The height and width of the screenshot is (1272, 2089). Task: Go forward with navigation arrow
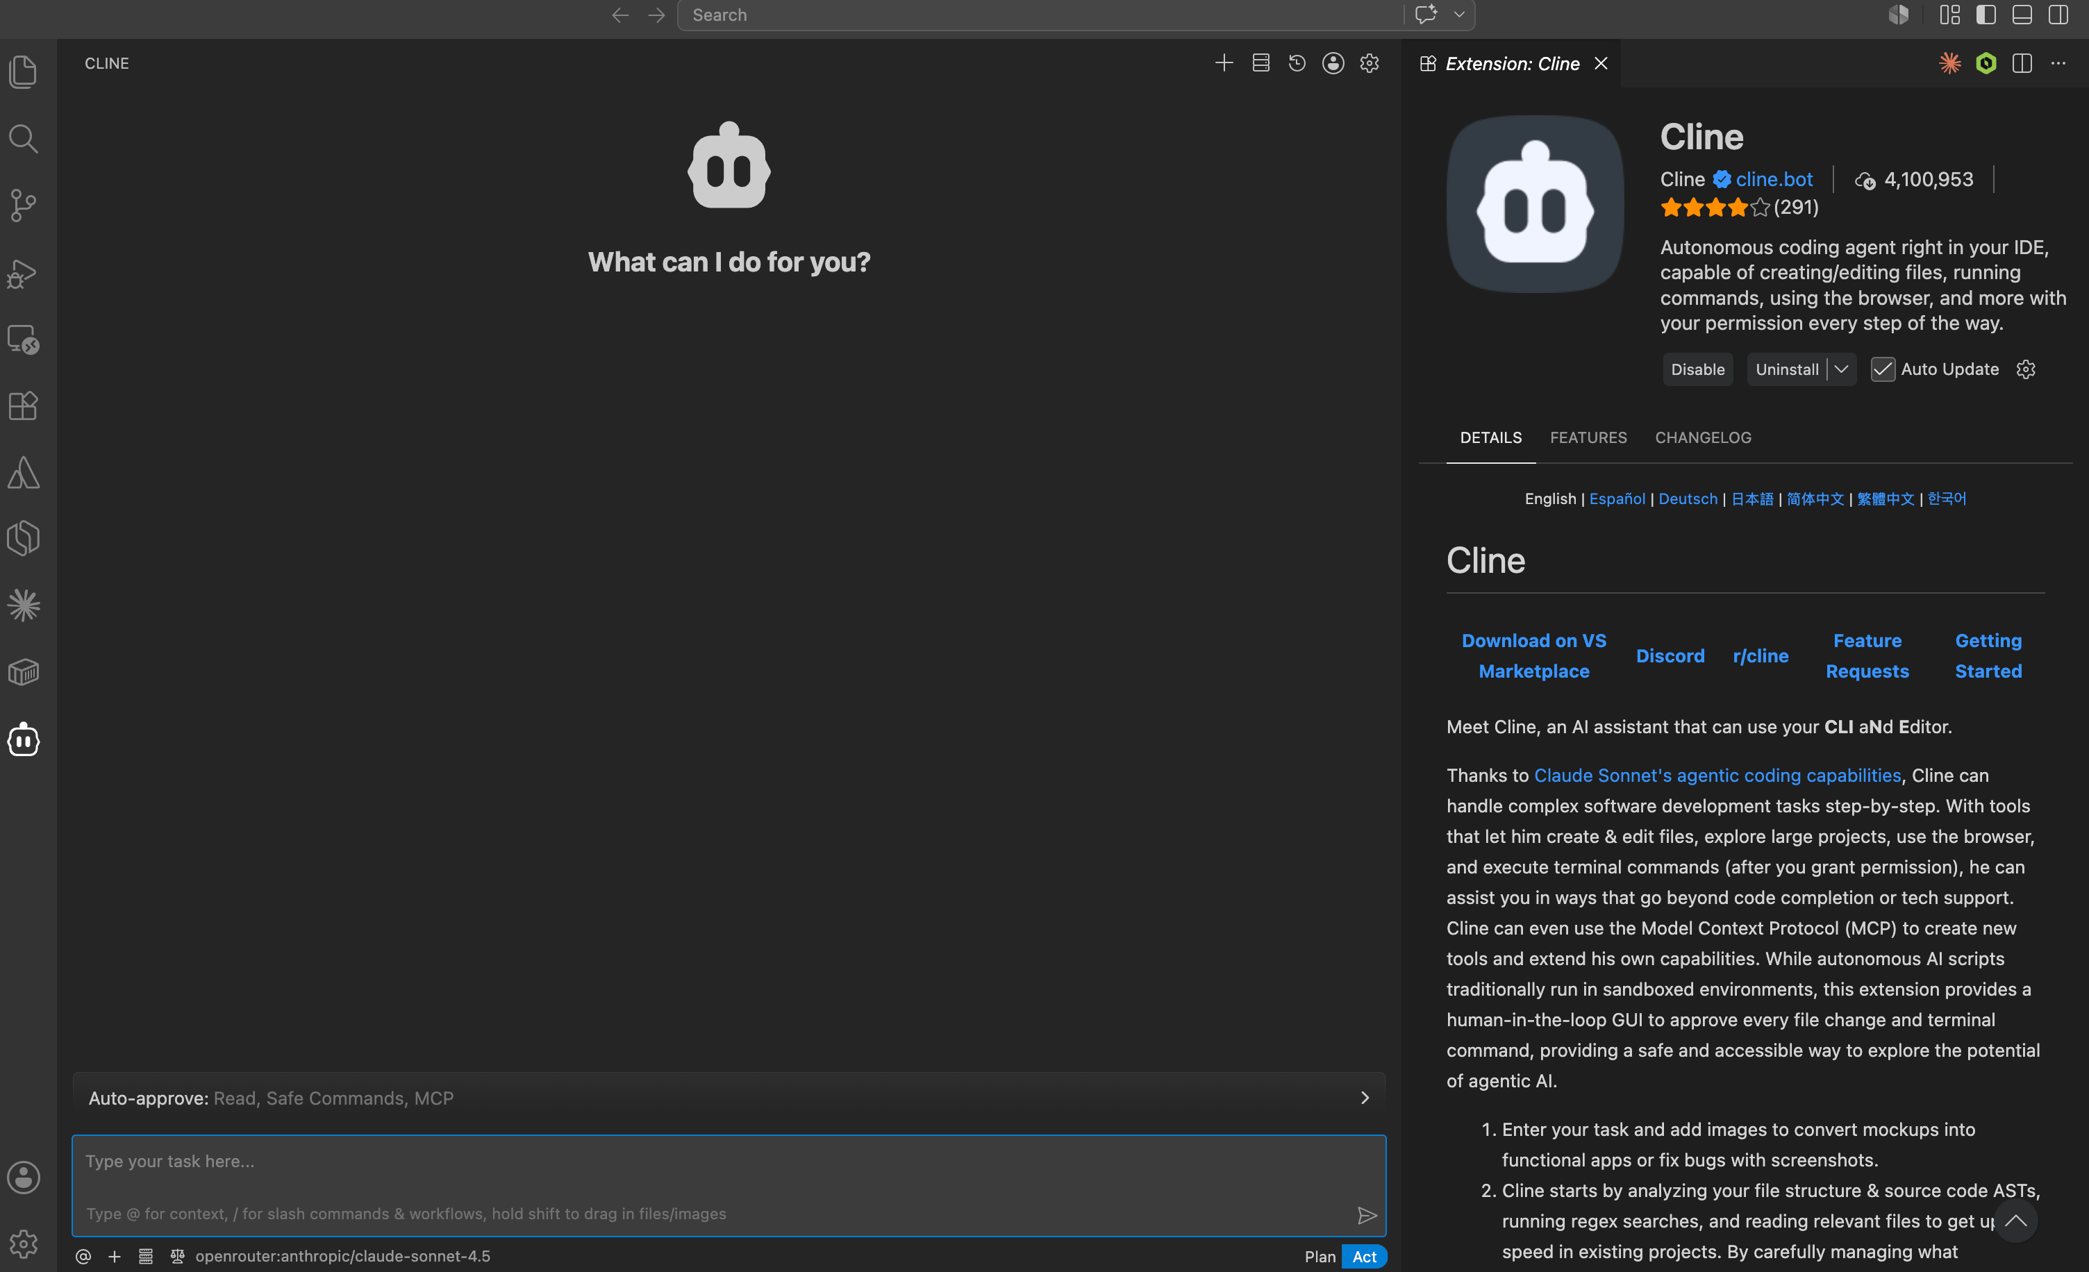657,15
